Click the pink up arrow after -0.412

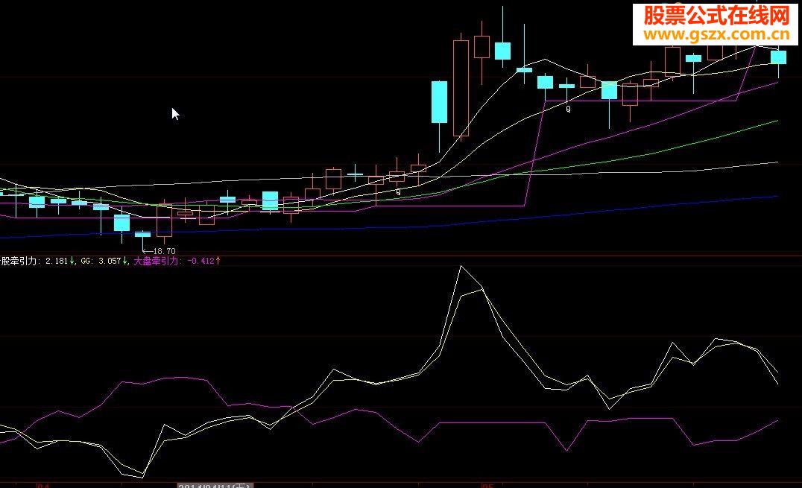218,261
